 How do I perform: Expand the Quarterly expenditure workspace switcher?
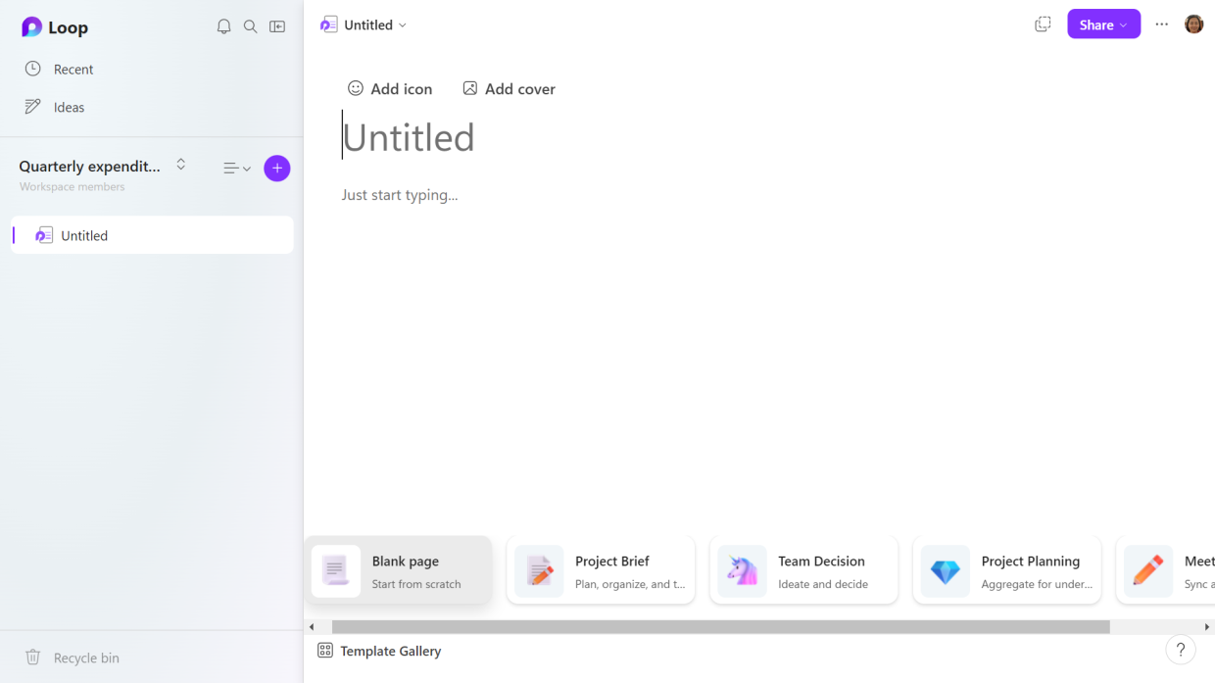tap(180, 165)
